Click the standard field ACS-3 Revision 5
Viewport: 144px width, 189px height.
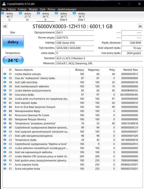pyautogui.click(x=99, y=58)
